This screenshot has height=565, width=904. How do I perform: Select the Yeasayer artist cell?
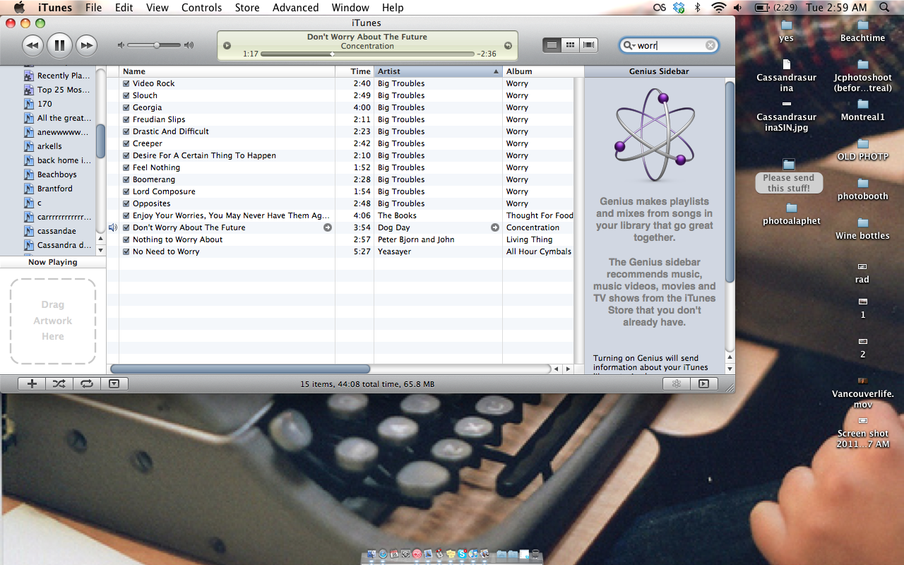click(438, 251)
